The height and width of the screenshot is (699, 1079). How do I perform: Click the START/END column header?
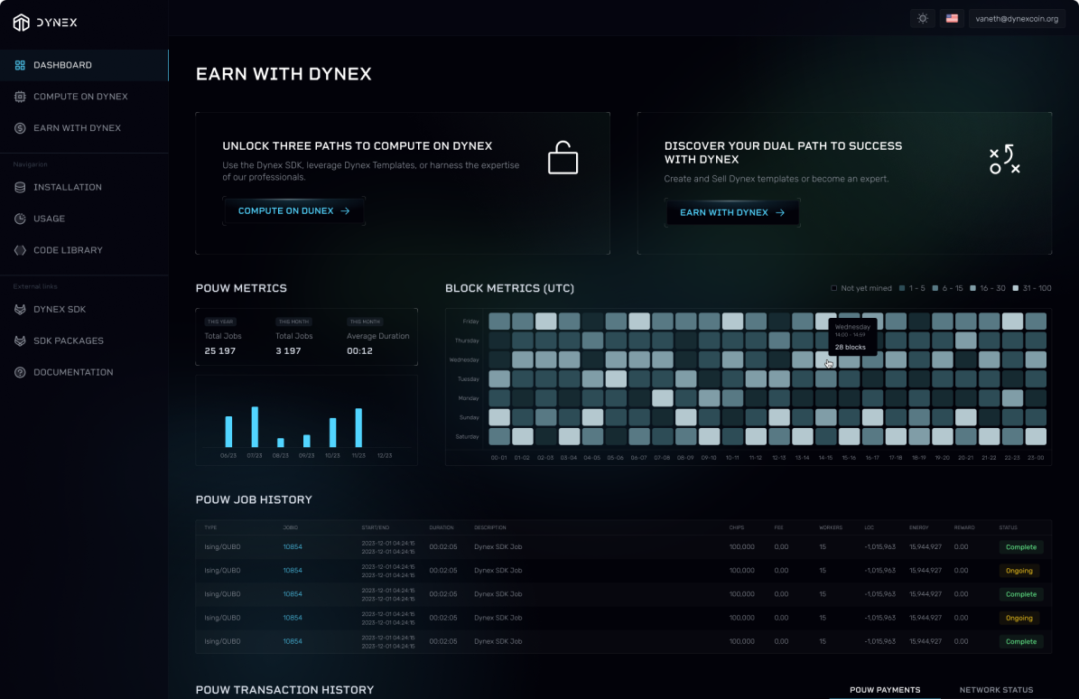(375, 527)
